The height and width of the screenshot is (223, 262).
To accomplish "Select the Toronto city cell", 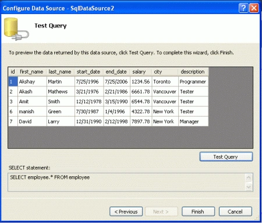I will pyautogui.click(x=165, y=82).
